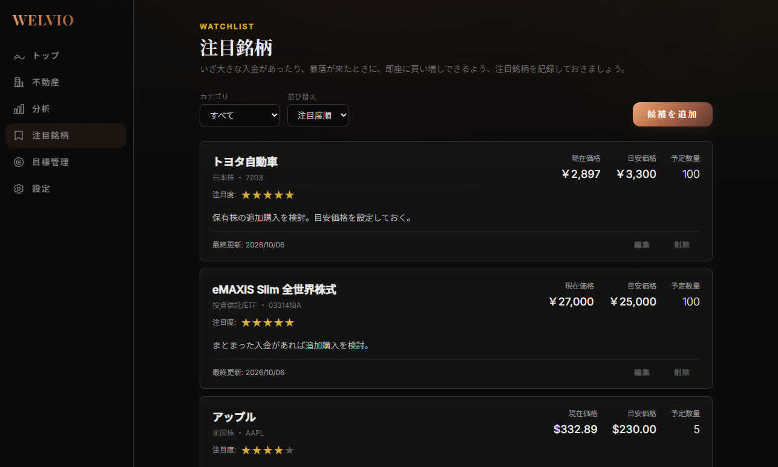Click the 目標管理 target icon
This screenshot has width=778, height=467.
pyautogui.click(x=19, y=162)
